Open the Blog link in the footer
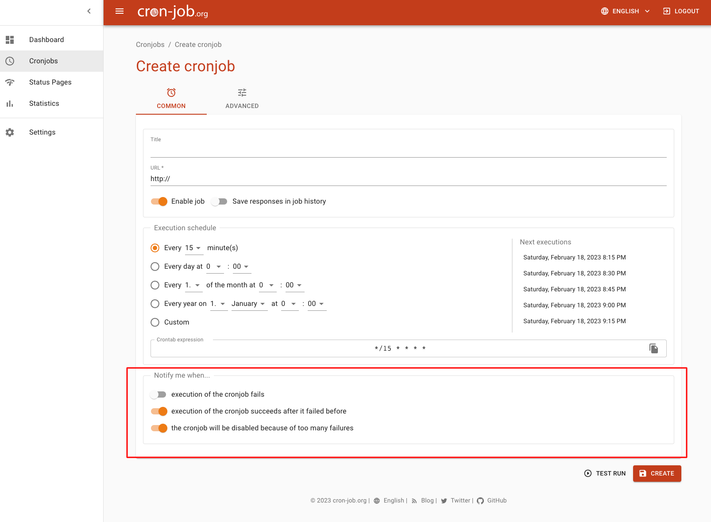Viewport: 711px width, 522px height. 427,501
